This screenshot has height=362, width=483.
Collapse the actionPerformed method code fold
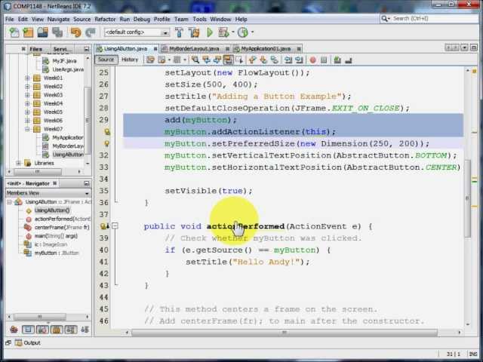click(115, 226)
